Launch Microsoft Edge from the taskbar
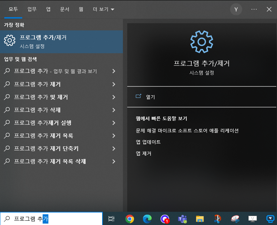The width and height of the screenshot is (277, 225). (x=147, y=219)
